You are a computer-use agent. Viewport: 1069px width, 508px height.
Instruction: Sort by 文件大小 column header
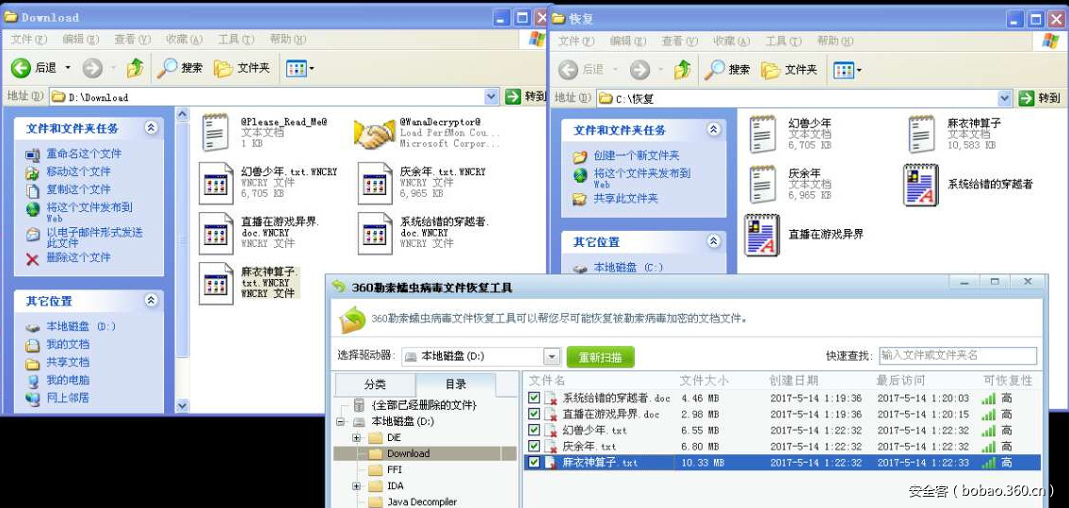[704, 381]
